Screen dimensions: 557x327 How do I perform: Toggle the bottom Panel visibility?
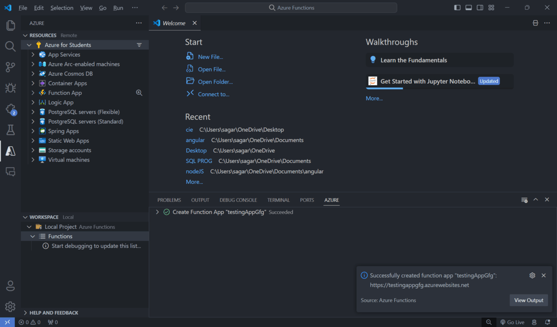click(468, 8)
